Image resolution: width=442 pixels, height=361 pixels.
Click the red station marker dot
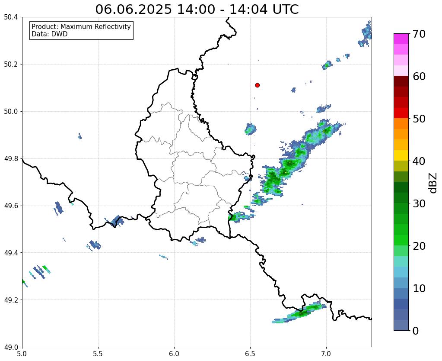tap(258, 85)
